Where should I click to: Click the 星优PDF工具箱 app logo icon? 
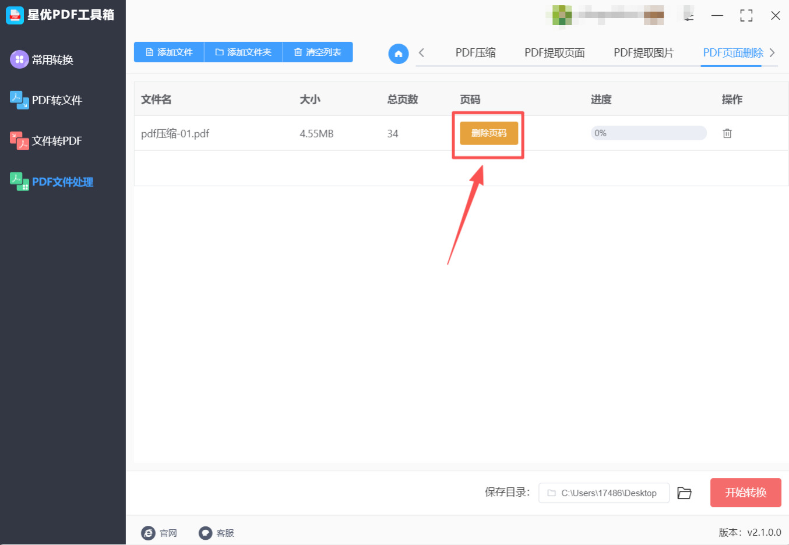click(x=15, y=15)
